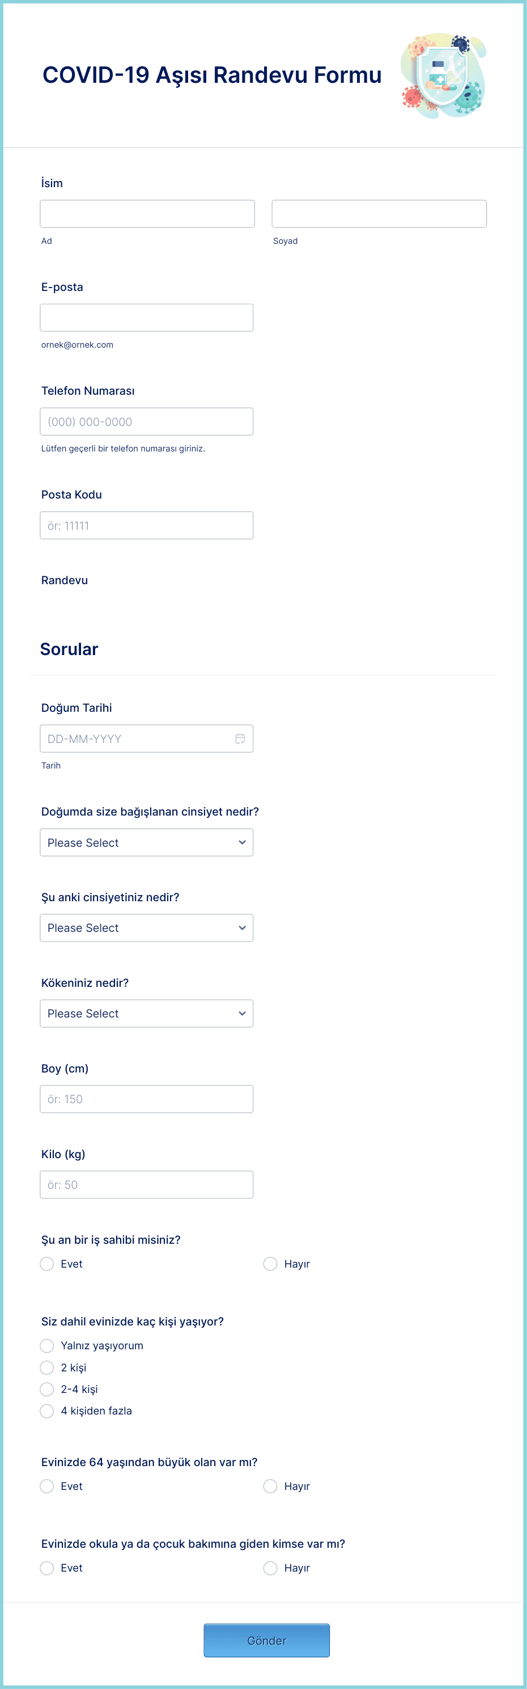Image resolution: width=527 pixels, height=1689 pixels.
Task: Click the Soyad last name field
Action: click(x=380, y=214)
